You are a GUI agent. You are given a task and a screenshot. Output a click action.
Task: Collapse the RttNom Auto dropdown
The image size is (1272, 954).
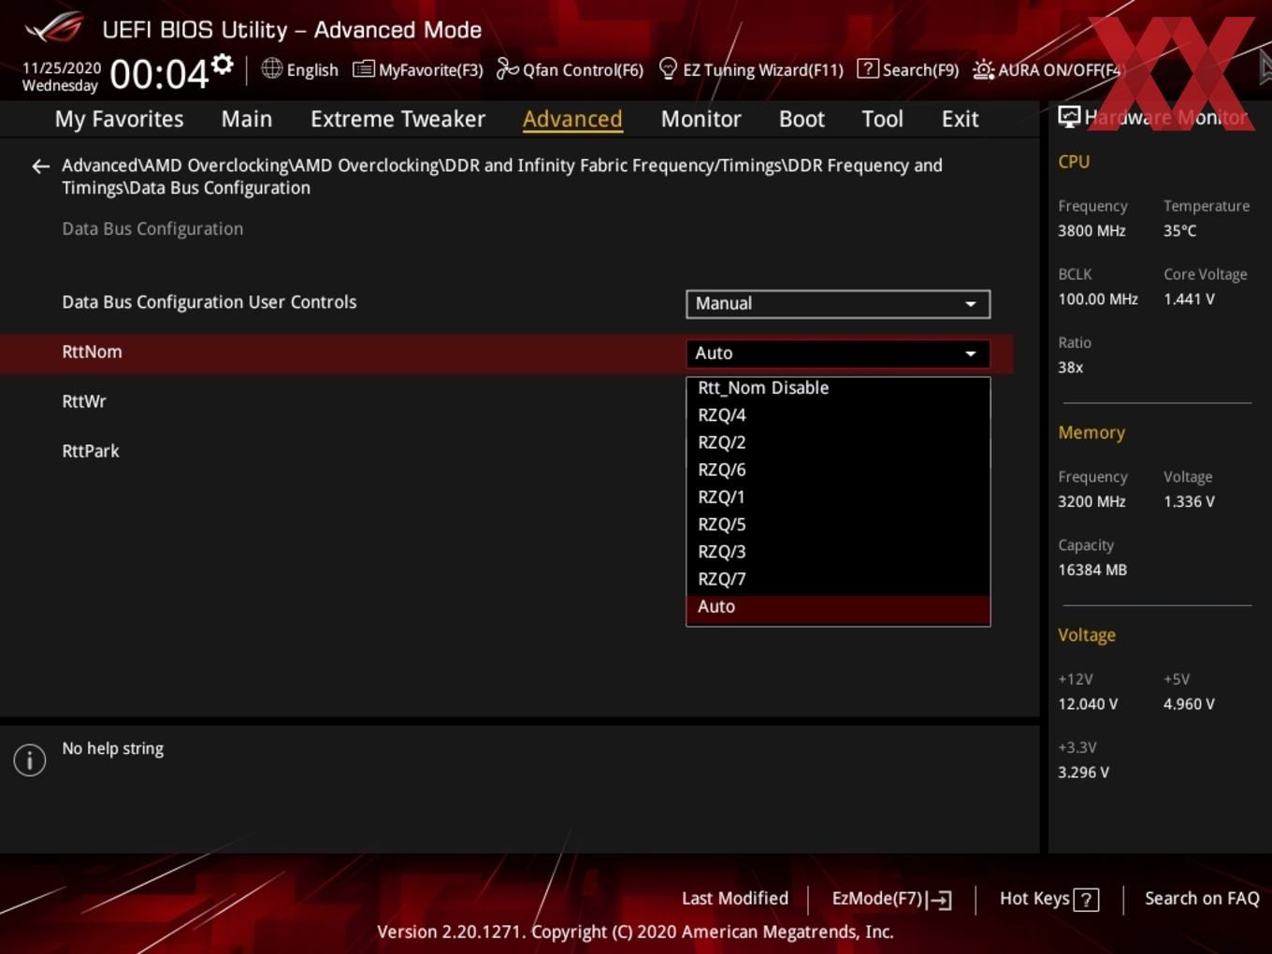838,354
